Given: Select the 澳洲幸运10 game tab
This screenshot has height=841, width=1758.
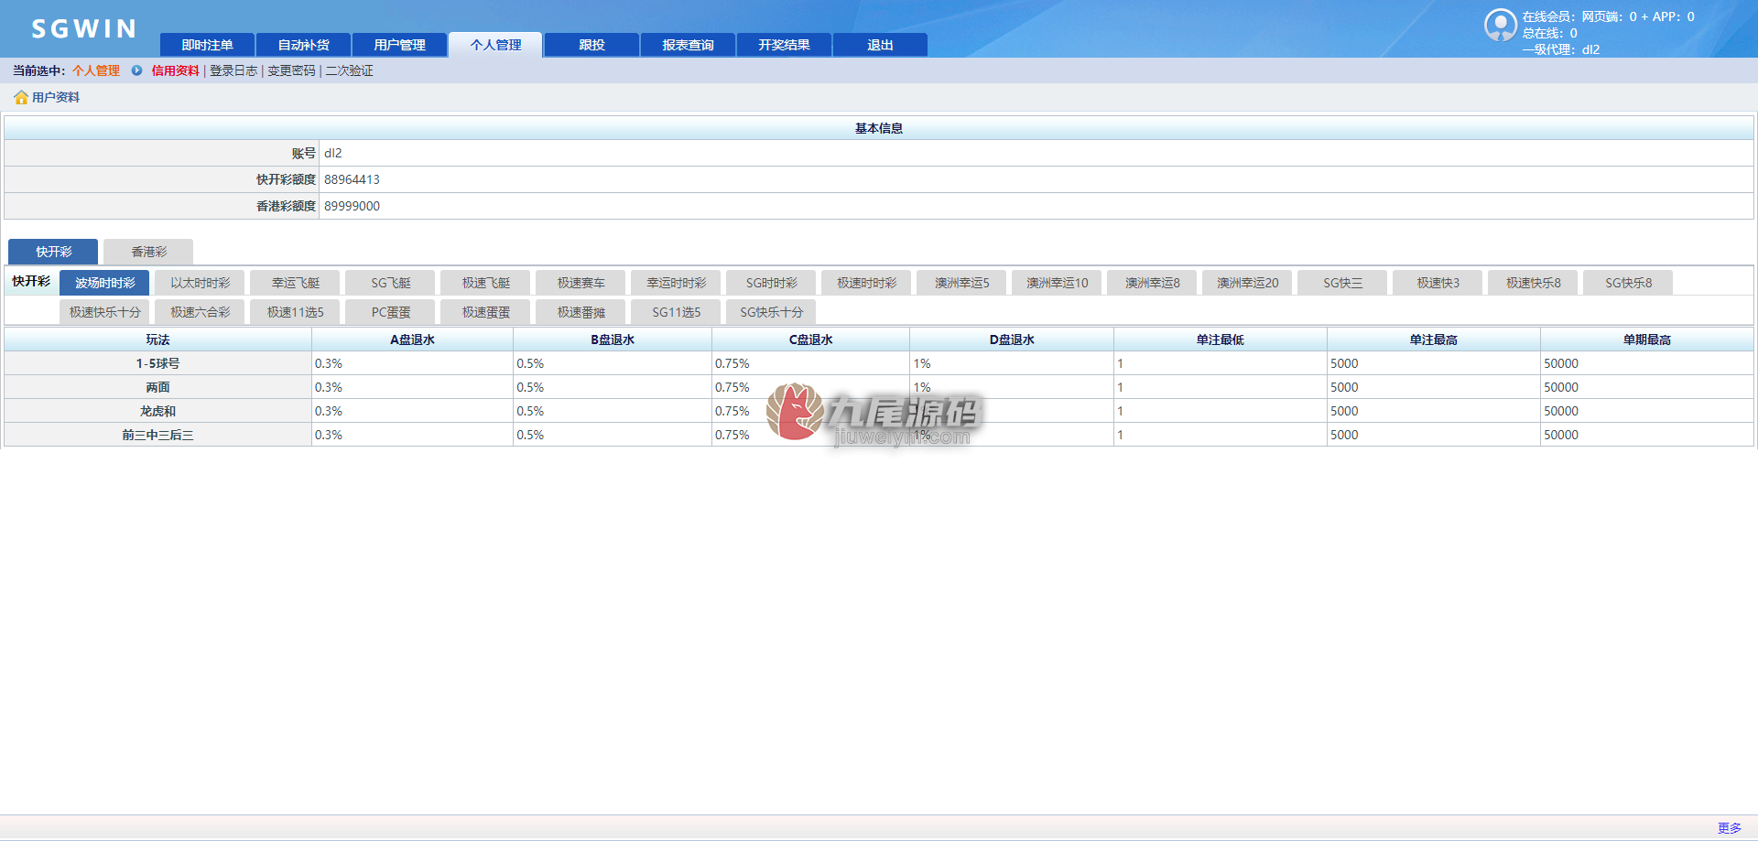Looking at the screenshot, I should click(1058, 283).
